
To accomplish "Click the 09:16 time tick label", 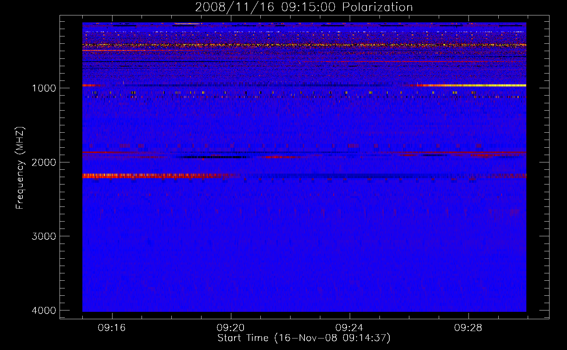I will (x=112, y=328).
